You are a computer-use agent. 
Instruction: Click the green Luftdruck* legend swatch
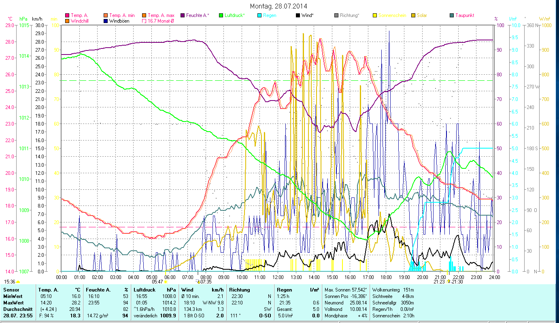tap(221, 16)
